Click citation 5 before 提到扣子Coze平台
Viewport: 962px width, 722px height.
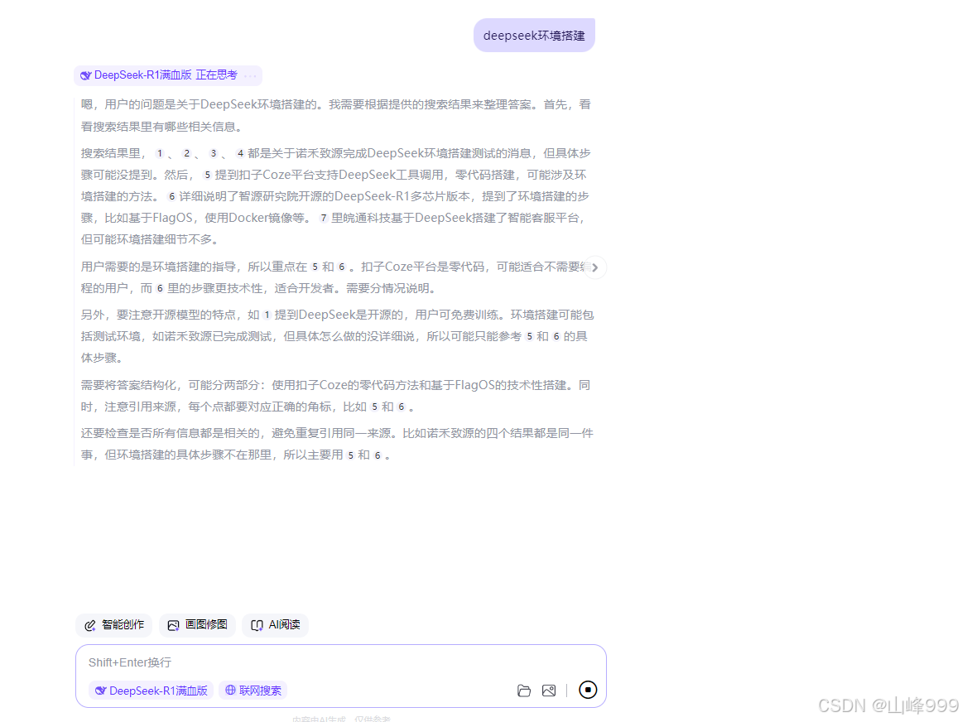pos(207,176)
